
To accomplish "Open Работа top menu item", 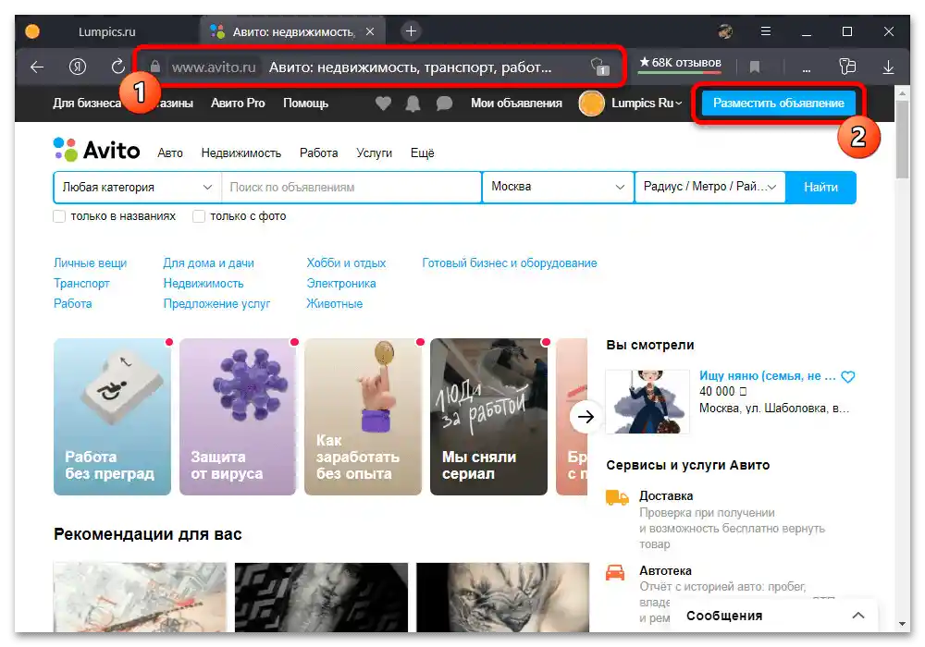I will click(318, 153).
